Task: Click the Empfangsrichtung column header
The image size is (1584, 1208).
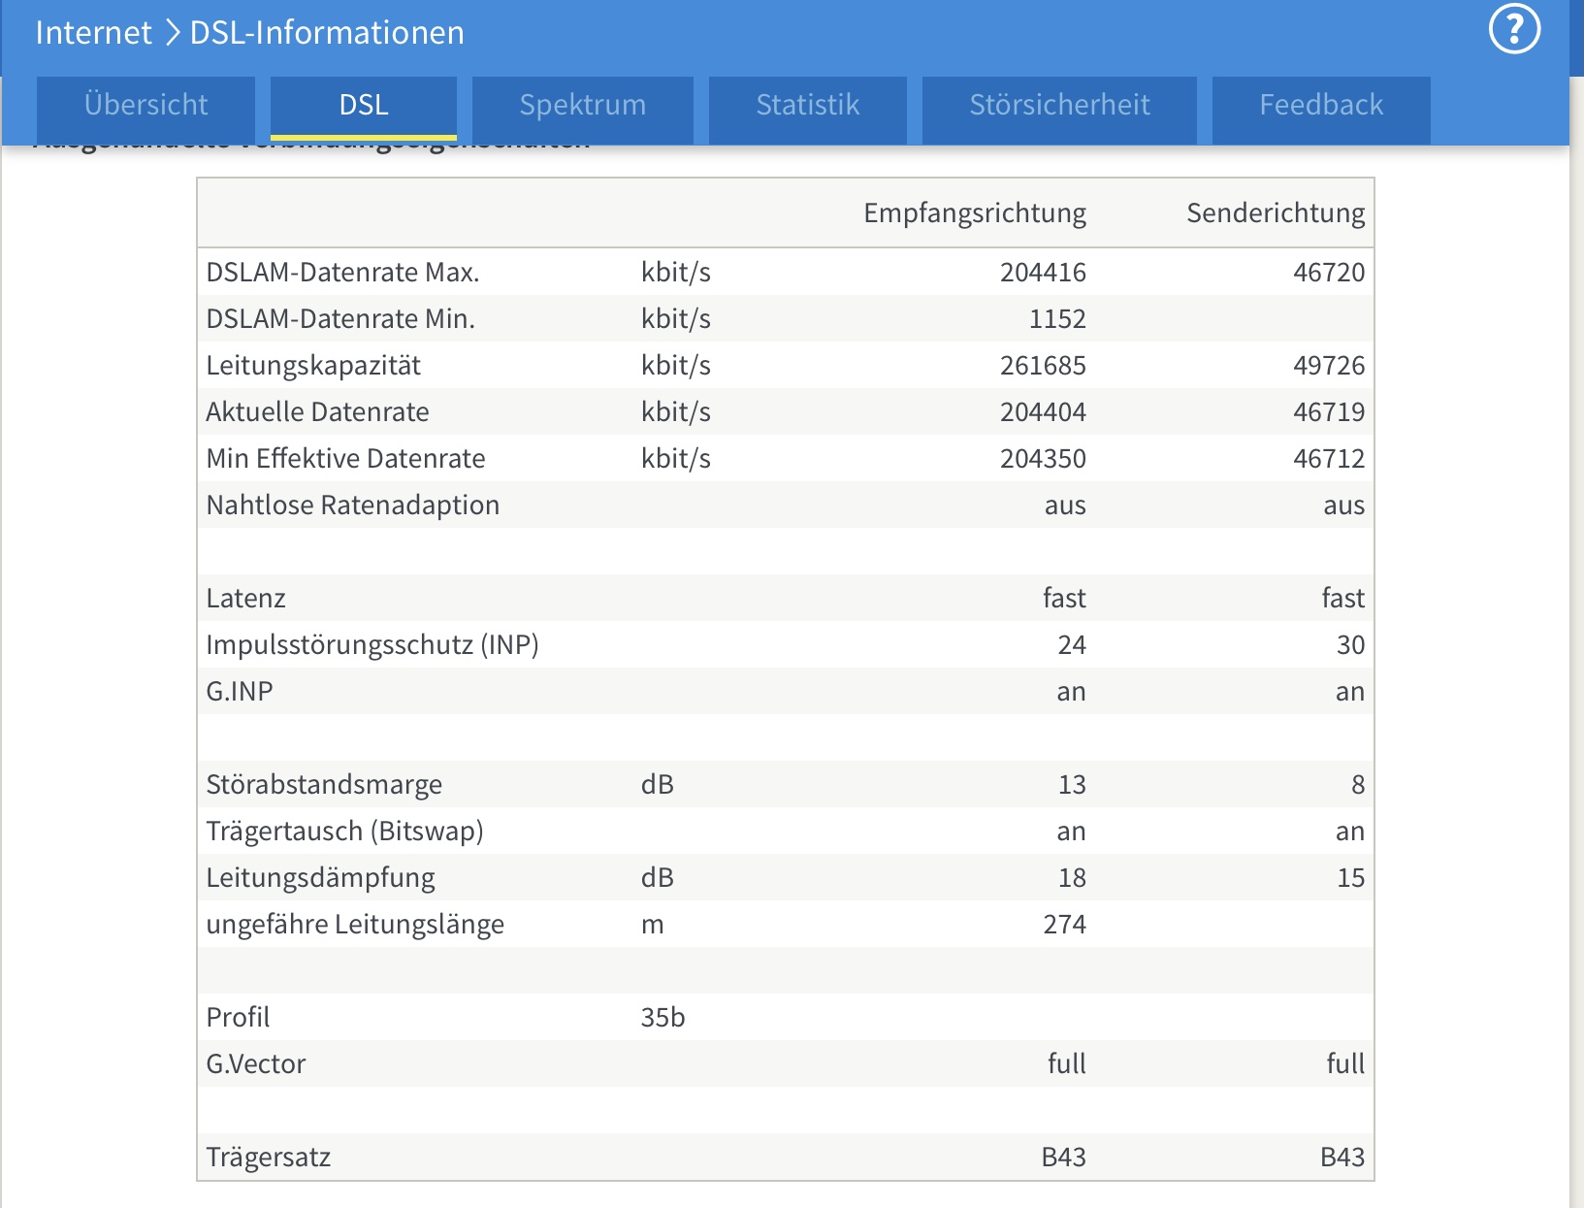Action: point(975,212)
